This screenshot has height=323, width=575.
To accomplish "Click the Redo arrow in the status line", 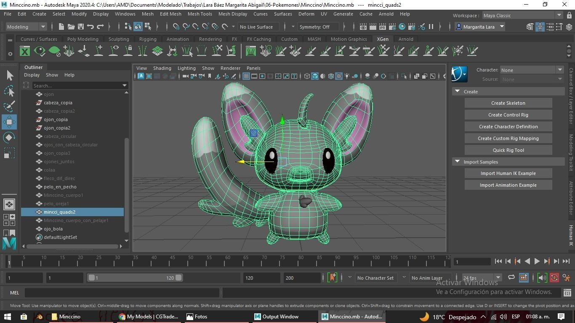I will pyautogui.click(x=100, y=26).
